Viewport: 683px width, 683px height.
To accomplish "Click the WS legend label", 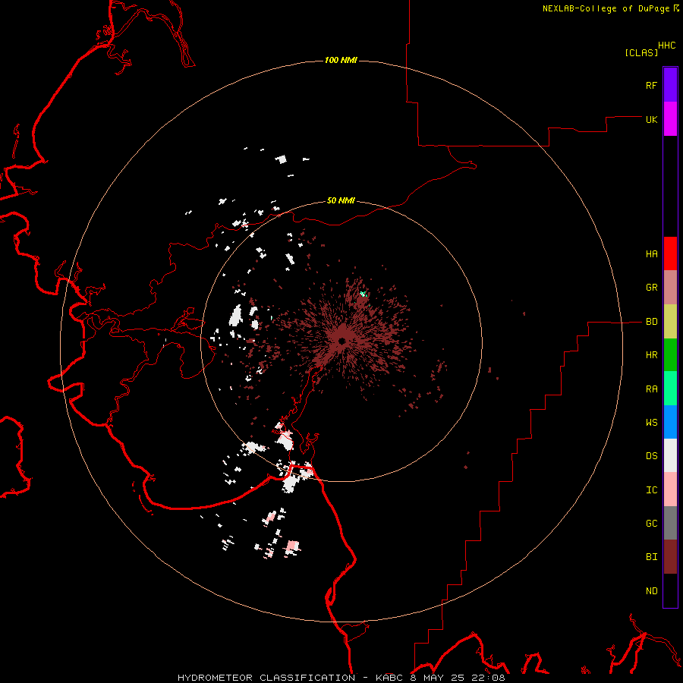I will [651, 423].
